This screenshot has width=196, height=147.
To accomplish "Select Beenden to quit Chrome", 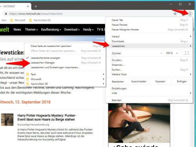I will tap(149, 100).
